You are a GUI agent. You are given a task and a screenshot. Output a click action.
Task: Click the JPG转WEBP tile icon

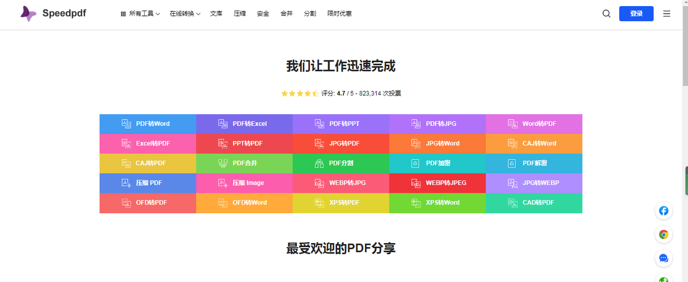pos(513,183)
